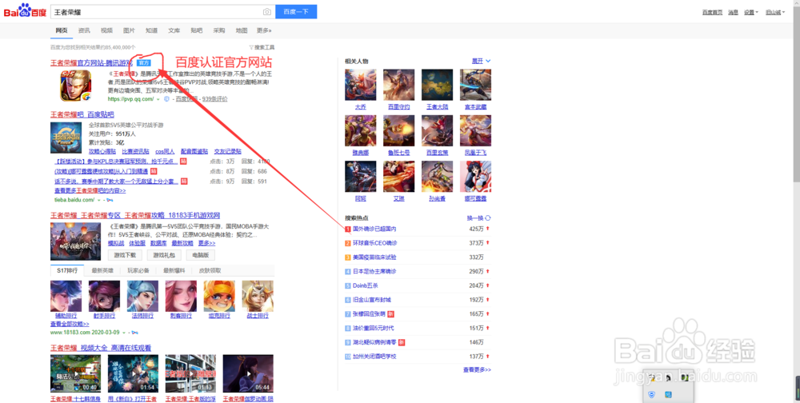
Task: Click the 刺客排行 hero icon
Action: pos(181,296)
